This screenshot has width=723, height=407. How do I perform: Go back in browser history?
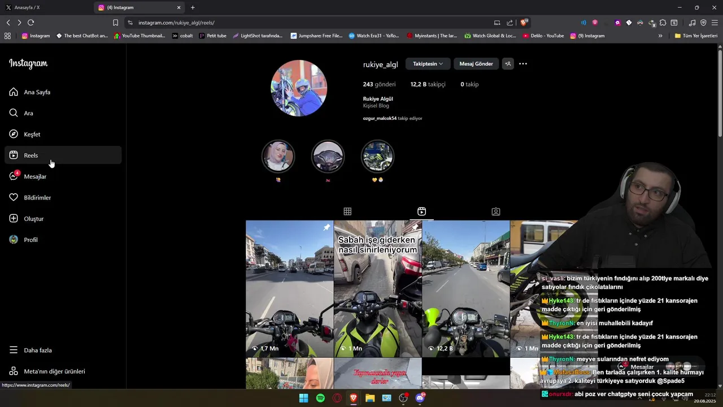pyautogui.click(x=8, y=23)
